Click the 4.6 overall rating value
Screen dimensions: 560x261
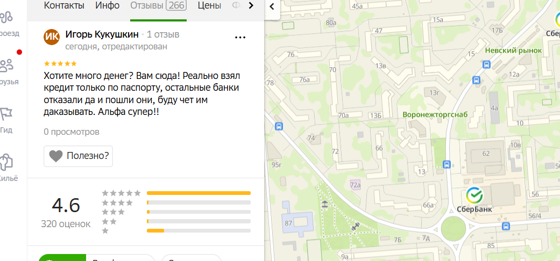point(66,205)
